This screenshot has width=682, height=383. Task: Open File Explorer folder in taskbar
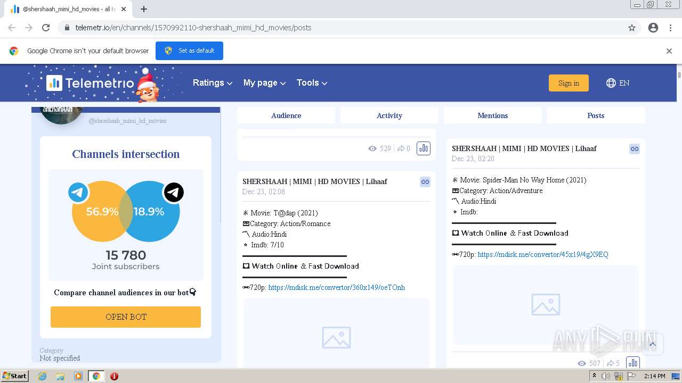point(60,376)
